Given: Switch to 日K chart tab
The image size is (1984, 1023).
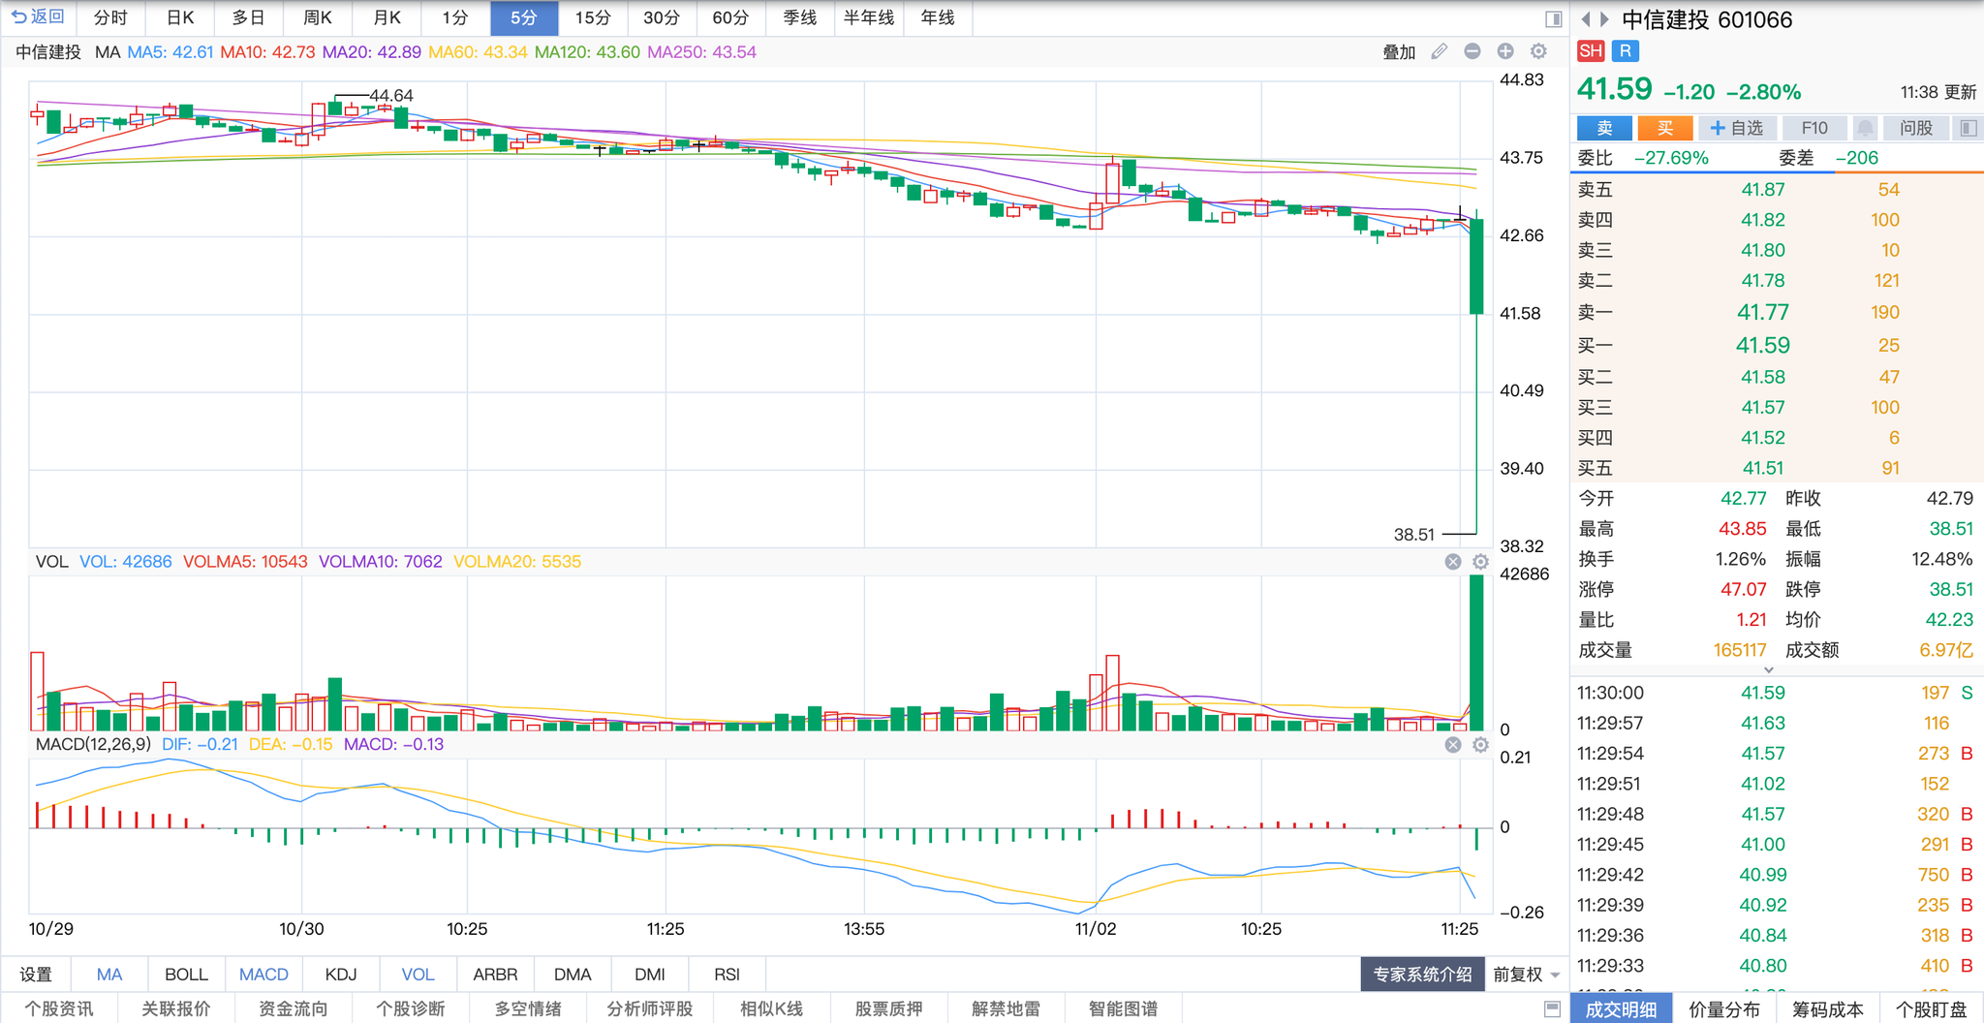Looking at the screenshot, I should tap(180, 17).
